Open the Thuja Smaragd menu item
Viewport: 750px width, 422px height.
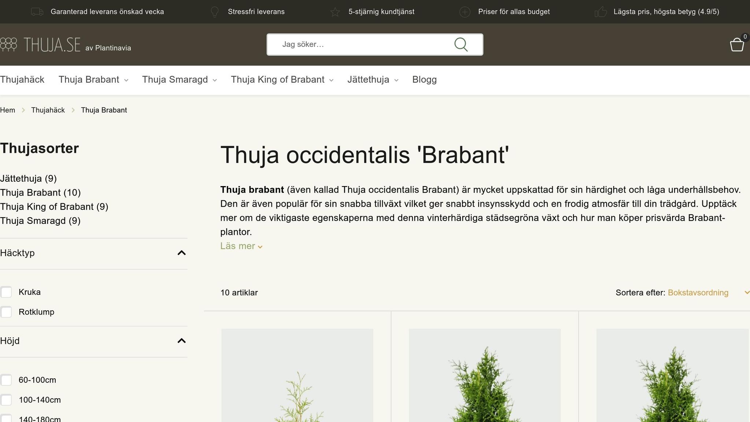(175, 79)
